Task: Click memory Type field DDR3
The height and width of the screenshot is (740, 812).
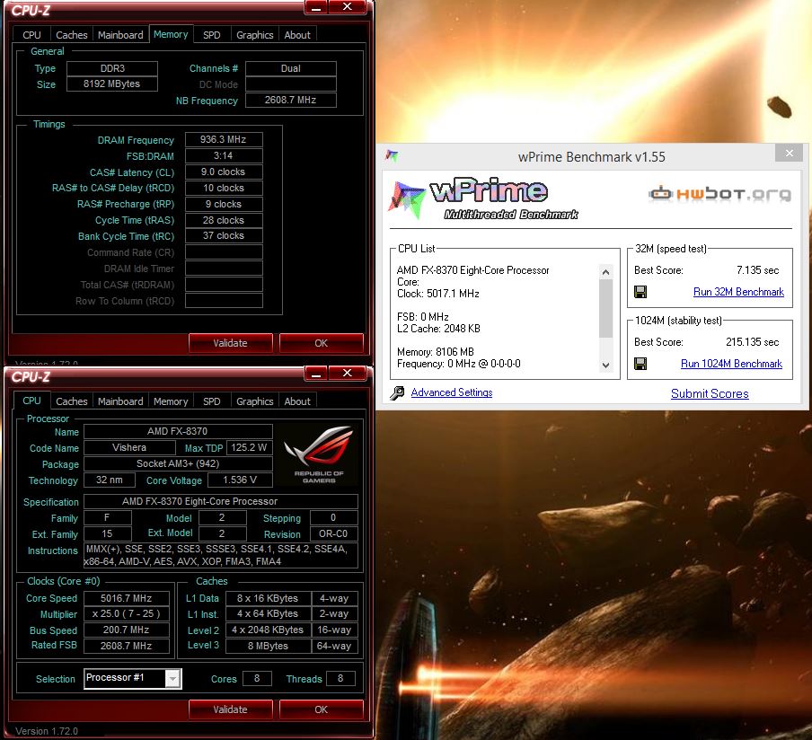Action: 112,68
